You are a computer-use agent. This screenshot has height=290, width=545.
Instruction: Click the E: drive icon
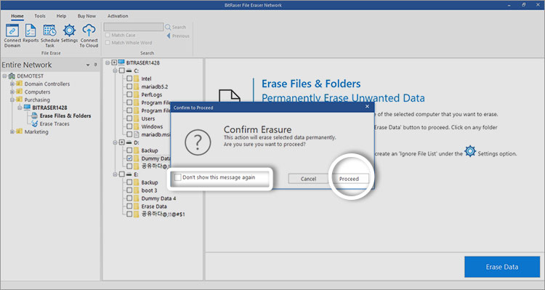[x=129, y=174]
